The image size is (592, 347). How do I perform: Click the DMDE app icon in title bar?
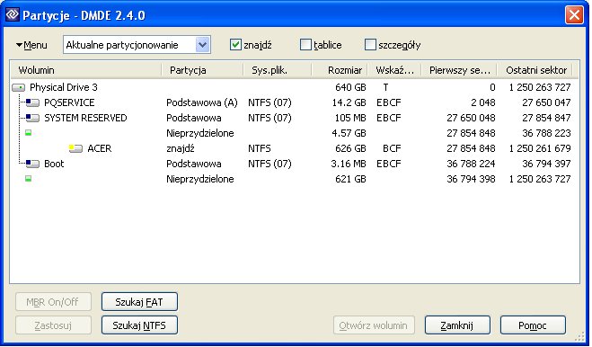pyautogui.click(x=12, y=14)
